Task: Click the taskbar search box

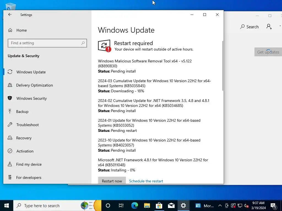Action: 57,206
